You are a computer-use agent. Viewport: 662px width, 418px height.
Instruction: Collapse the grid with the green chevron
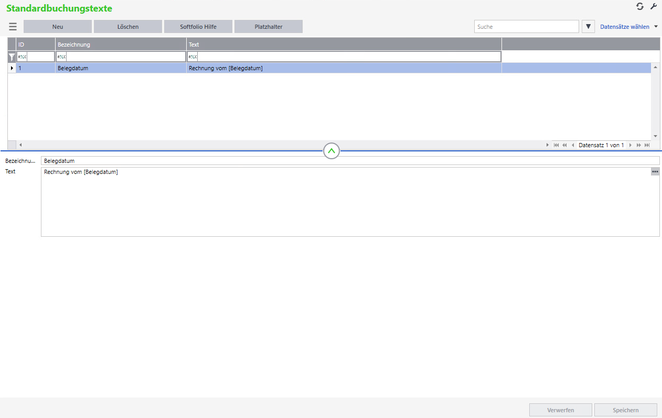point(332,151)
